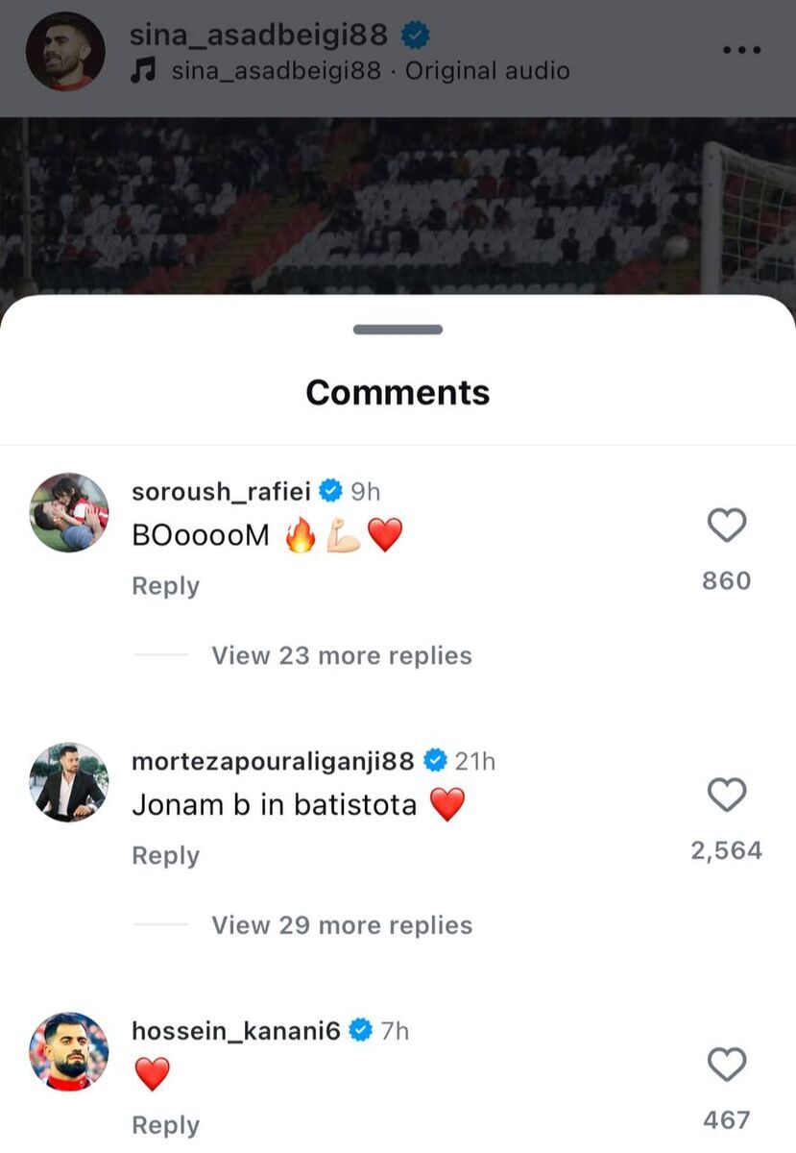Open mortezapouraliganji88's profile picture

tap(69, 782)
